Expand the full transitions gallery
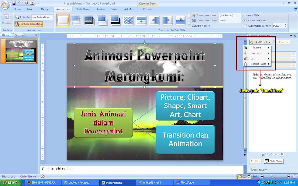Screen dimensions: 298x186 189,25
